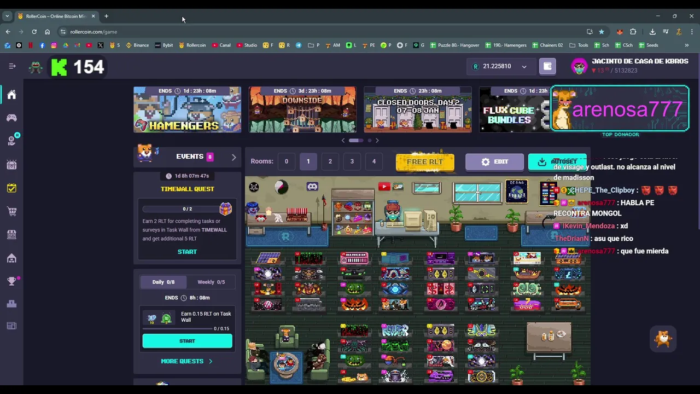This screenshot has height=394, width=700.
Task: Open the Netflix bookmark icon
Action: tap(31, 45)
